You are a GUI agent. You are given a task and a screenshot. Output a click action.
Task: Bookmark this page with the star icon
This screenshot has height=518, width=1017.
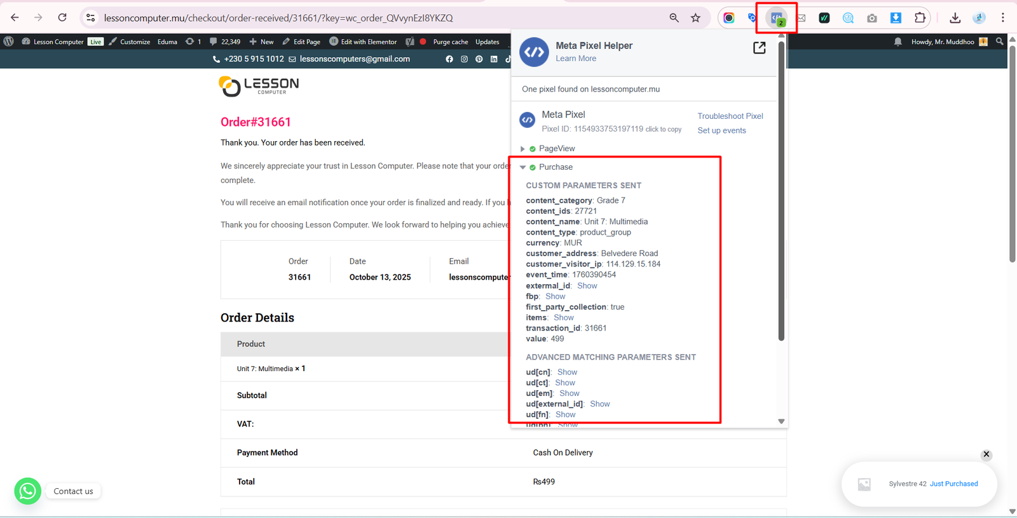695,18
